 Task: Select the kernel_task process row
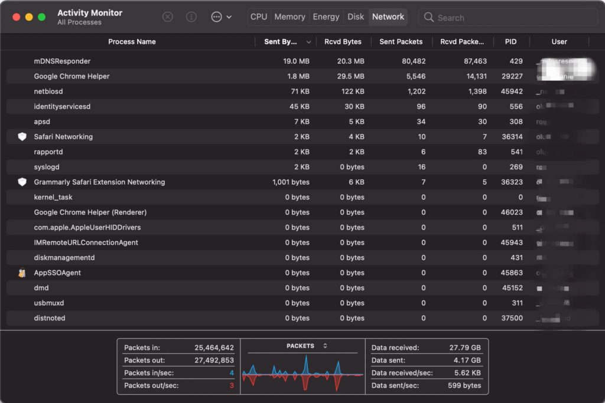click(302, 197)
